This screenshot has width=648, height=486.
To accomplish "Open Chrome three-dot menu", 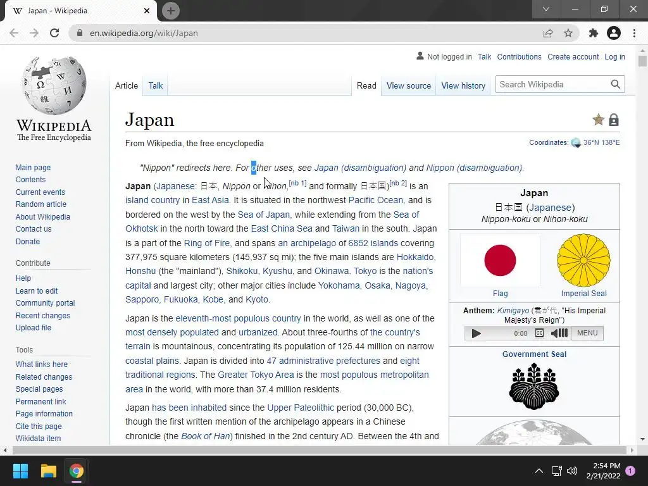I will 634,33.
